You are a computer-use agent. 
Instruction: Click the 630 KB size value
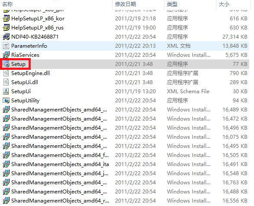[x=238, y=28]
